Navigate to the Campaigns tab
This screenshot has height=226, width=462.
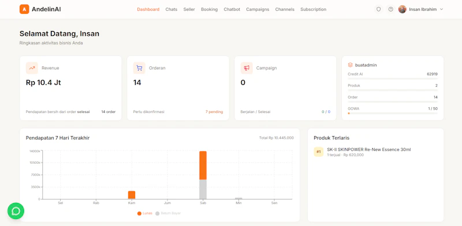point(258,9)
